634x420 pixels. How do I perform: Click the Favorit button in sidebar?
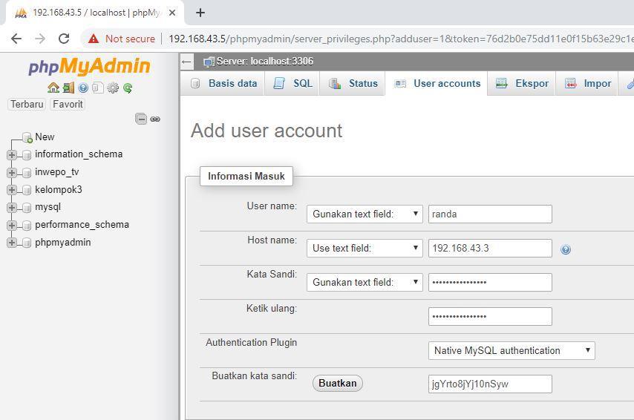[68, 104]
